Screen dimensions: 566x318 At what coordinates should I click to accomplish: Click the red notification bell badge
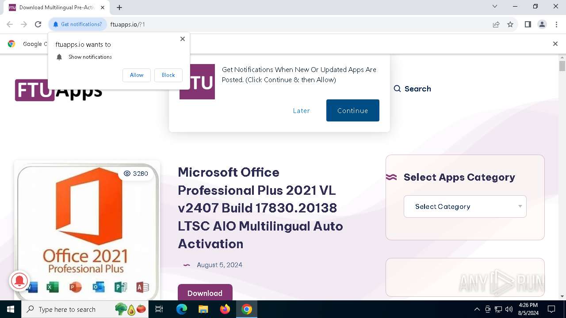coord(19,281)
